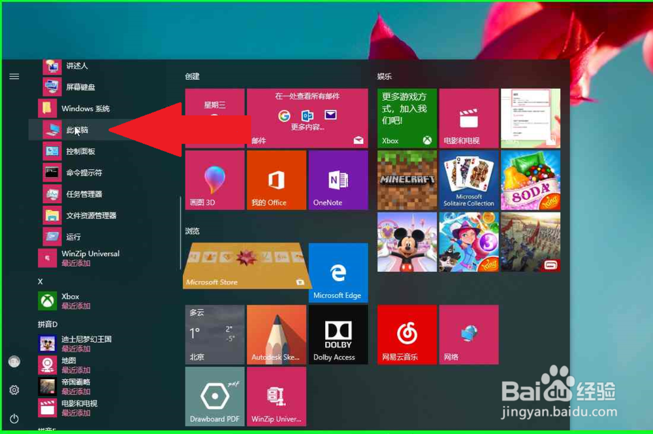Open the green Xbox tile
Image resolution: width=653 pixels, height=434 pixels.
(x=407, y=118)
